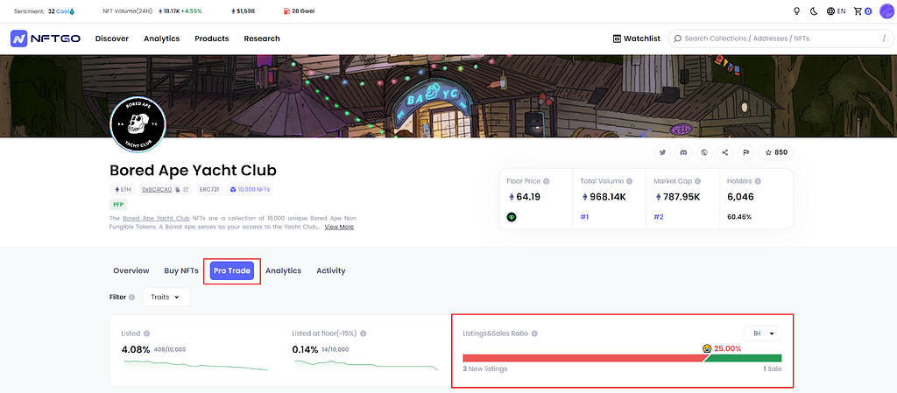Toggle dark mode with moon icon
The image size is (897, 393).
[x=814, y=11]
